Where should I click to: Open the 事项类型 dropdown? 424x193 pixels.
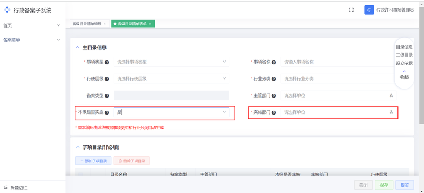(171, 62)
